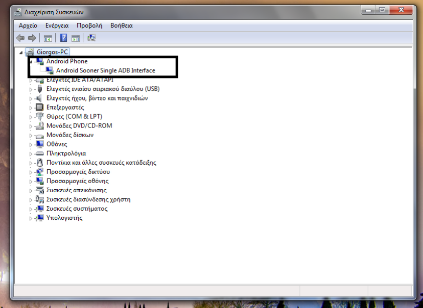Click the Android Sooner Single ADB Interface icon
The image size is (423, 308).
(50, 70)
